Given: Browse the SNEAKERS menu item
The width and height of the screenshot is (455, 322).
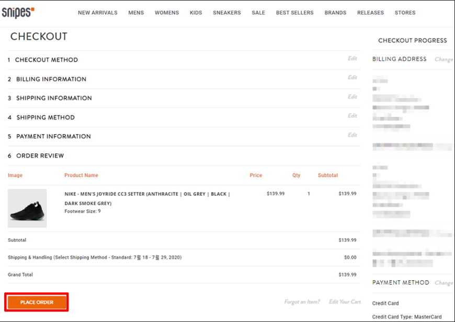Looking at the screenshot, I should click(227, 13).
